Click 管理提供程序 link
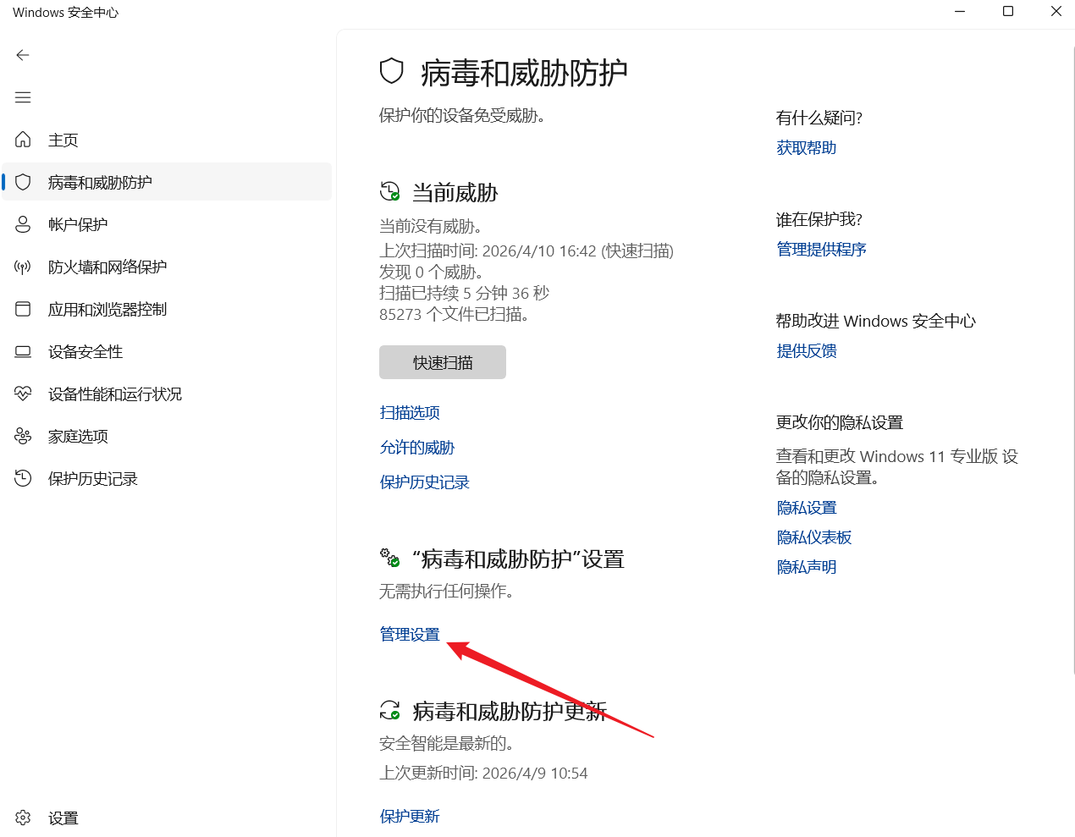 tap(821, 249)
